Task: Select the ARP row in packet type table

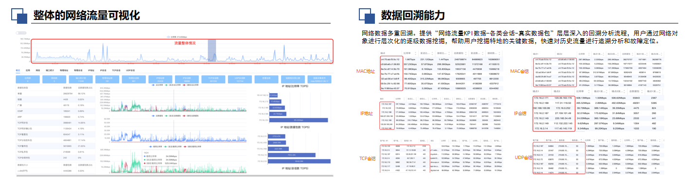Action: (x=56, y=117)
